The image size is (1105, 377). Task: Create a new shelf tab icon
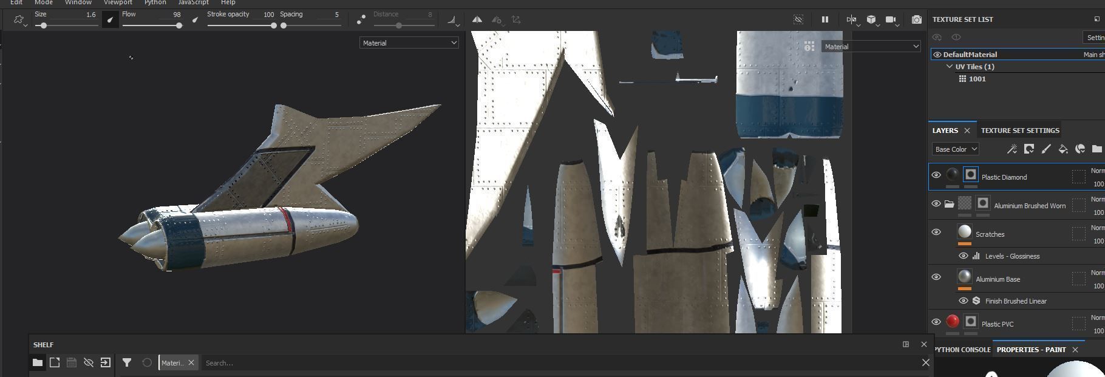55,362
